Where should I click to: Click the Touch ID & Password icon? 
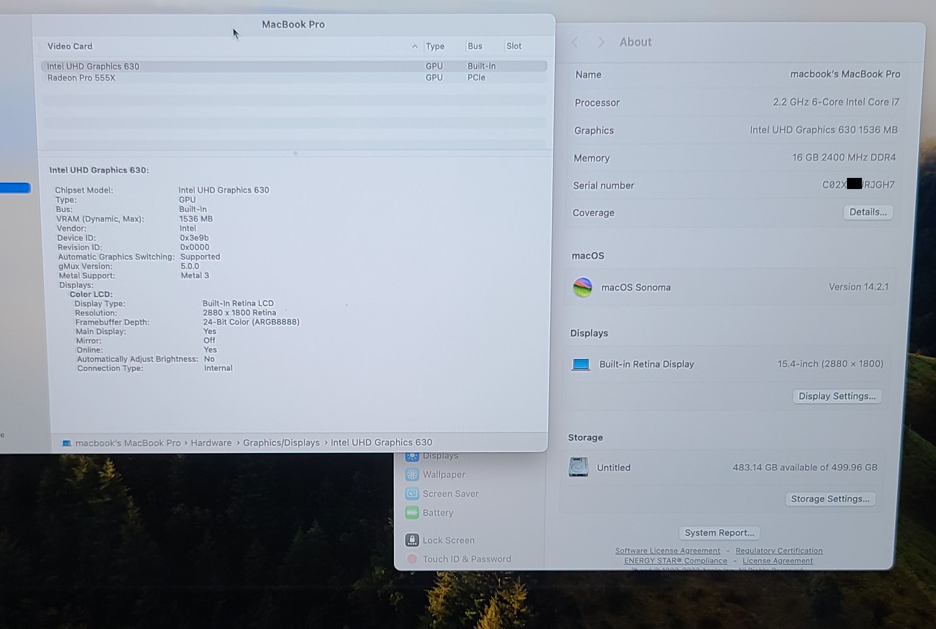click(412, 559)
